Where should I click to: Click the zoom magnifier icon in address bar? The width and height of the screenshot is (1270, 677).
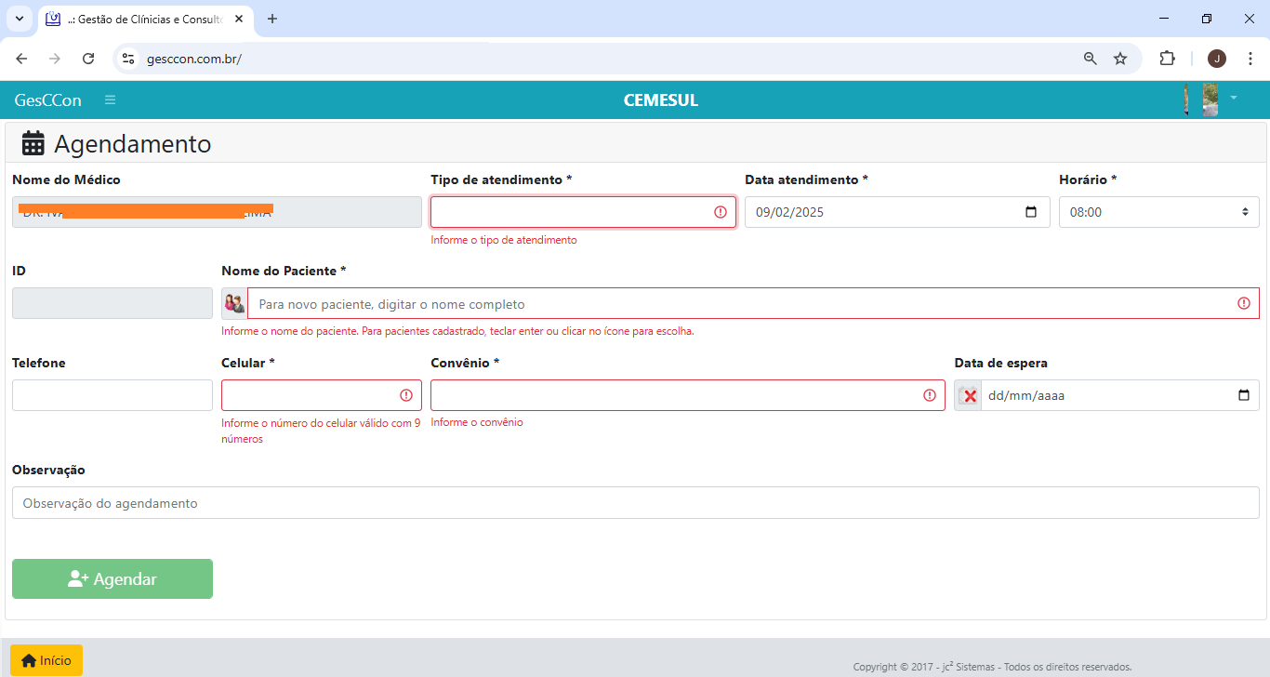pyautogui.click(x=1091, y=59)
